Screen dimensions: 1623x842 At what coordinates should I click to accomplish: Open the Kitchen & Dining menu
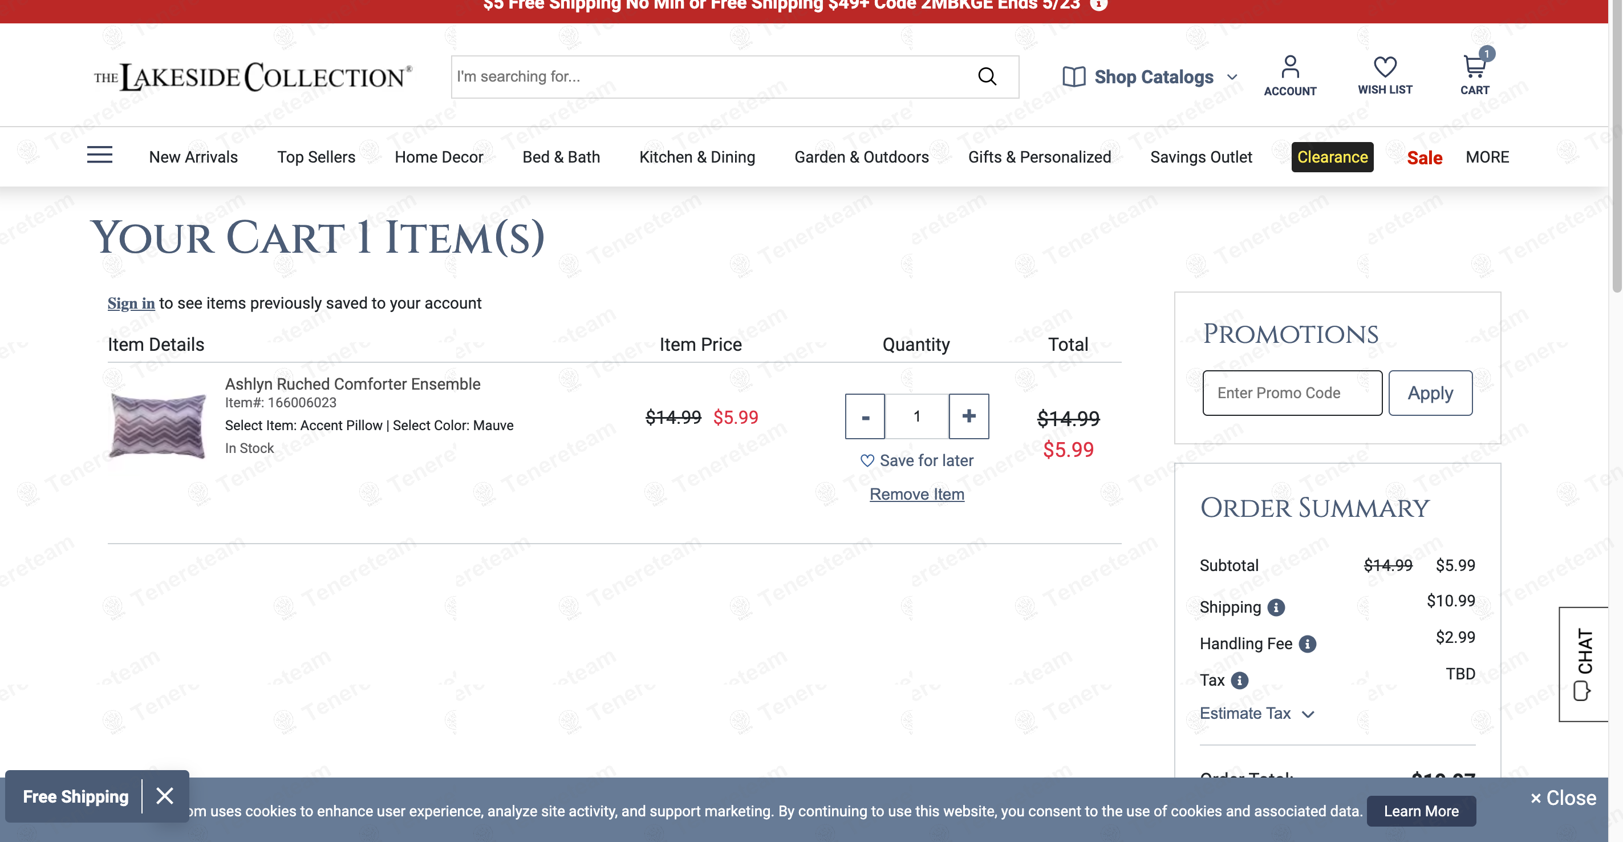click(x=697, y=157)
